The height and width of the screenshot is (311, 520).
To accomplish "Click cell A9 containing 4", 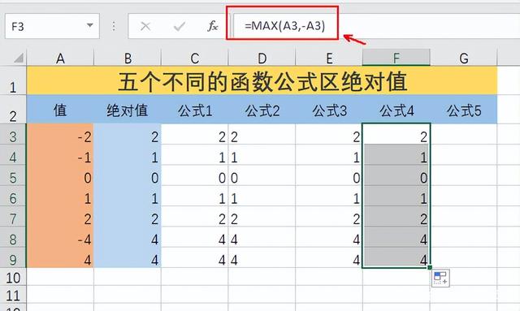I will [x=60, y=257].
